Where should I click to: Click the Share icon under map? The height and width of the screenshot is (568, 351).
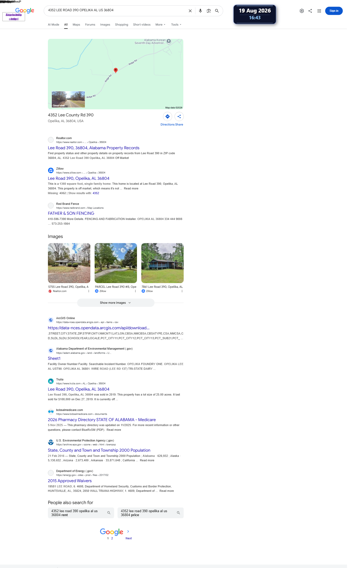(179, 116)
